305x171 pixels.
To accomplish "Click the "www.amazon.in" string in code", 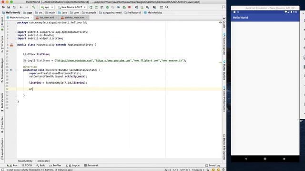I will pyautogui.click(x=173, y=60).
